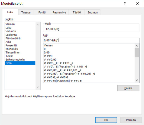Confirm with the OK button
Viewport: 144px width, 125px height.
pyautogui.click(x=106, y=120)
